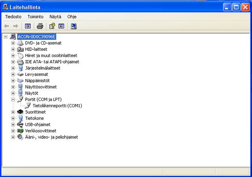Select the USB-ohjaimet label

pyautogui.click(x=38, y=125)
